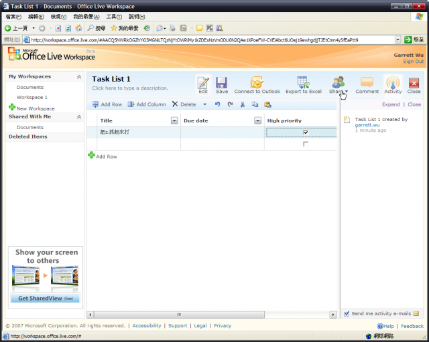Click Connect to Outlook icon

[257, 82]
